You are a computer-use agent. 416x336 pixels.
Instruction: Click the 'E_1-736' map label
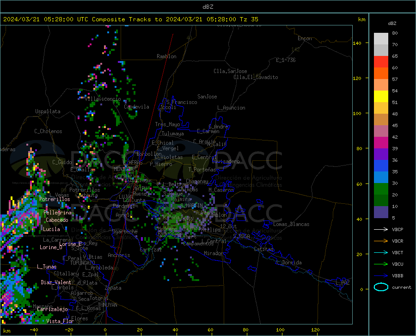click(286, 60)
